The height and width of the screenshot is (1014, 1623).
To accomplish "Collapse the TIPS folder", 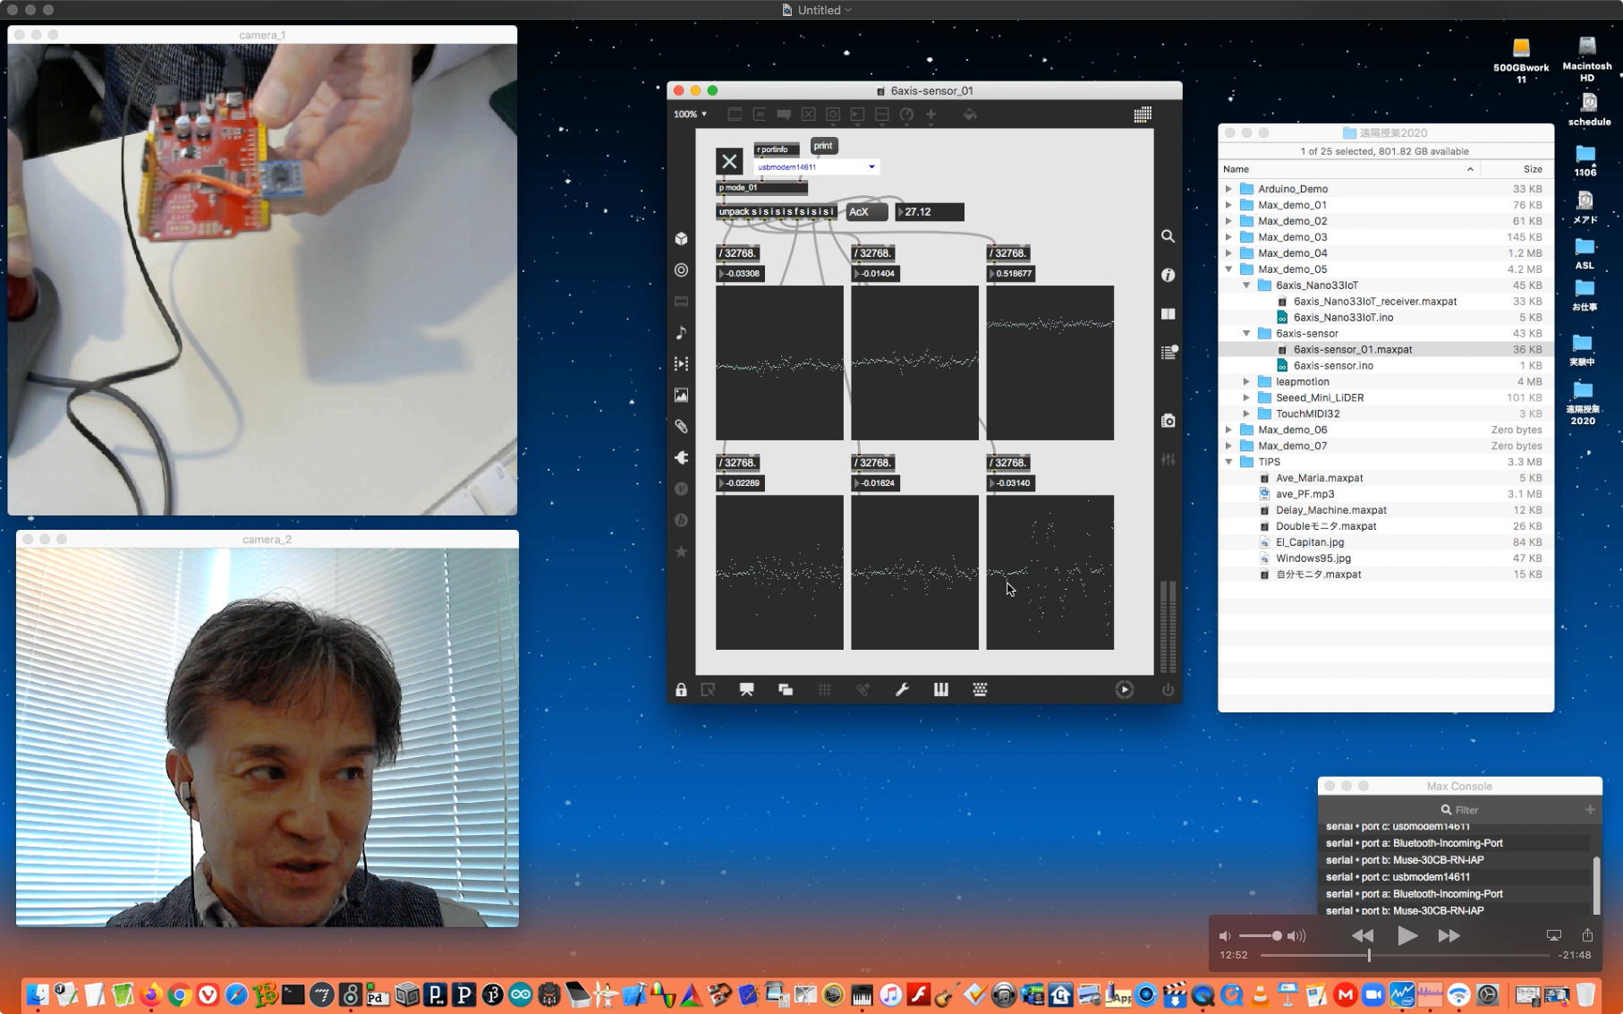I will tap(1228, 463).
